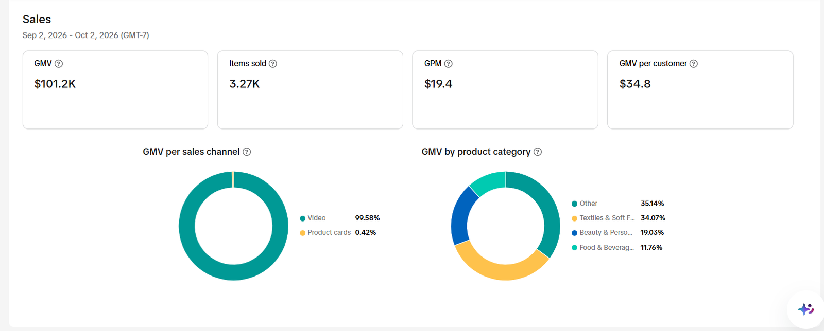
Task: Open the GPM help tooltip icon
Action: click(449, 64)
